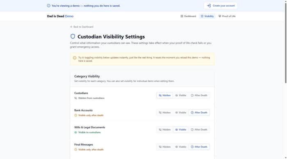
Task: Click the shield icon beside Custodian Visibility Settings
Action: (x=73, y=36)
